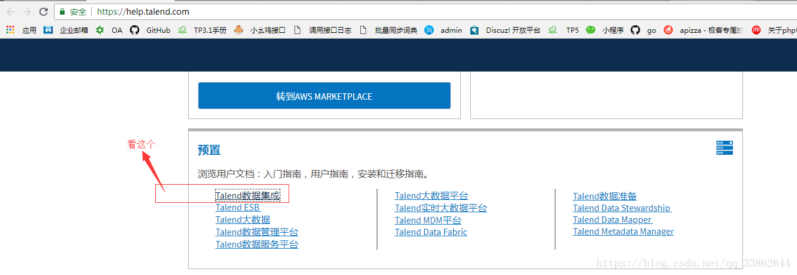797x275 pixels.
Task: Open the 企业邮箱 bookmark
Action: click(x=66, y=30)
